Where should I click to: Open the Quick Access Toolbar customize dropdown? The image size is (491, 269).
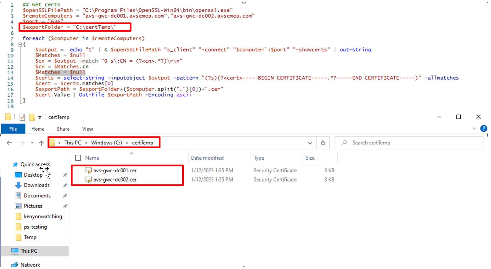[40, 117]
